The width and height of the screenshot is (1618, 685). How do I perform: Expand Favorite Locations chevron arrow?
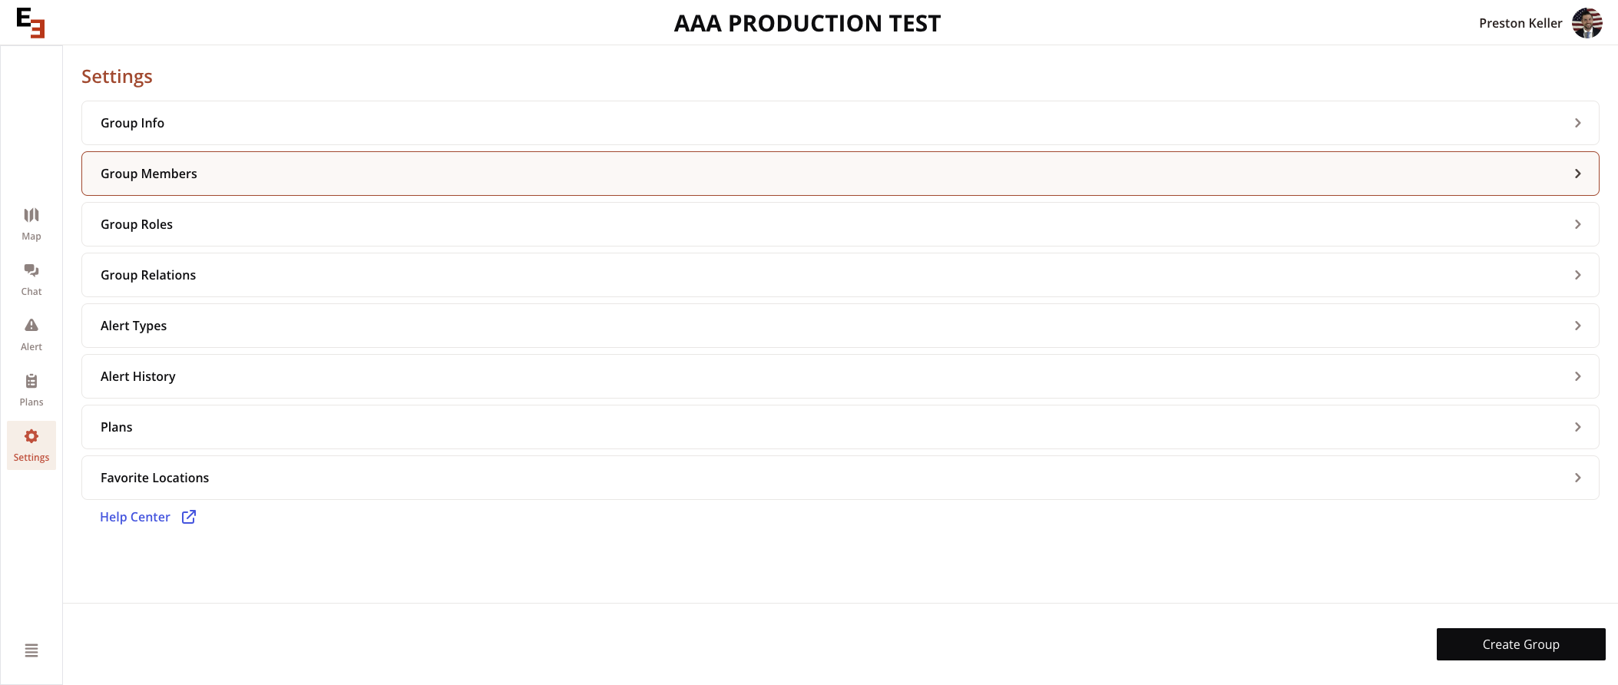[x=1577, y=478]
